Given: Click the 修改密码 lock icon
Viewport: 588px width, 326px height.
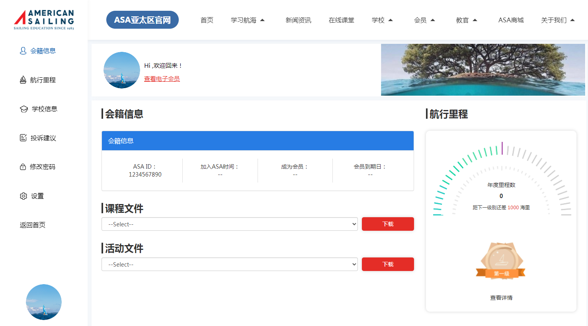Looking at the screenshot, I should (x=23, y=167).
